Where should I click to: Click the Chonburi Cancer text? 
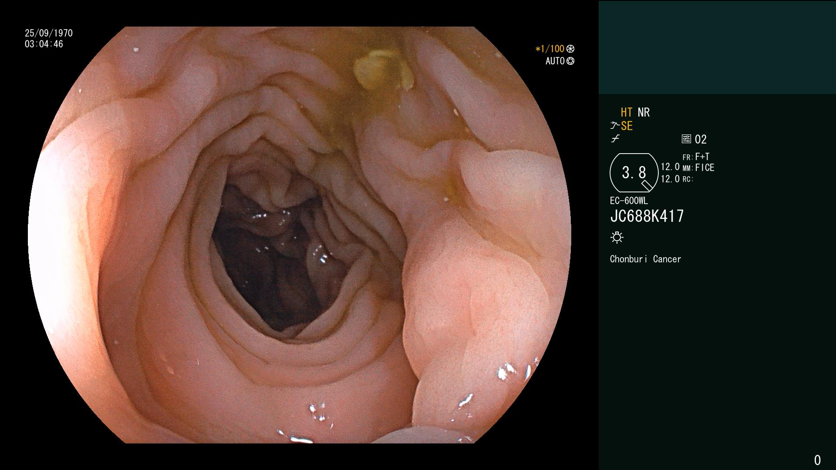(x=645, y=259)
